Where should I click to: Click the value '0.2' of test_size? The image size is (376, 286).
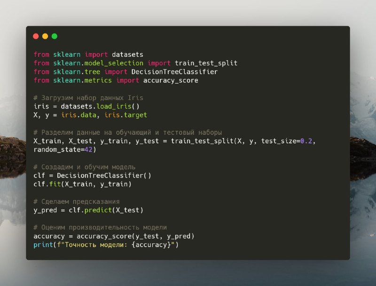point(306,141)
